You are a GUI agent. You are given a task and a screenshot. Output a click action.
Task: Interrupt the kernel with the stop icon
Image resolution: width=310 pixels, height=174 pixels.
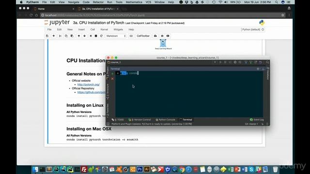pos(96,36)
